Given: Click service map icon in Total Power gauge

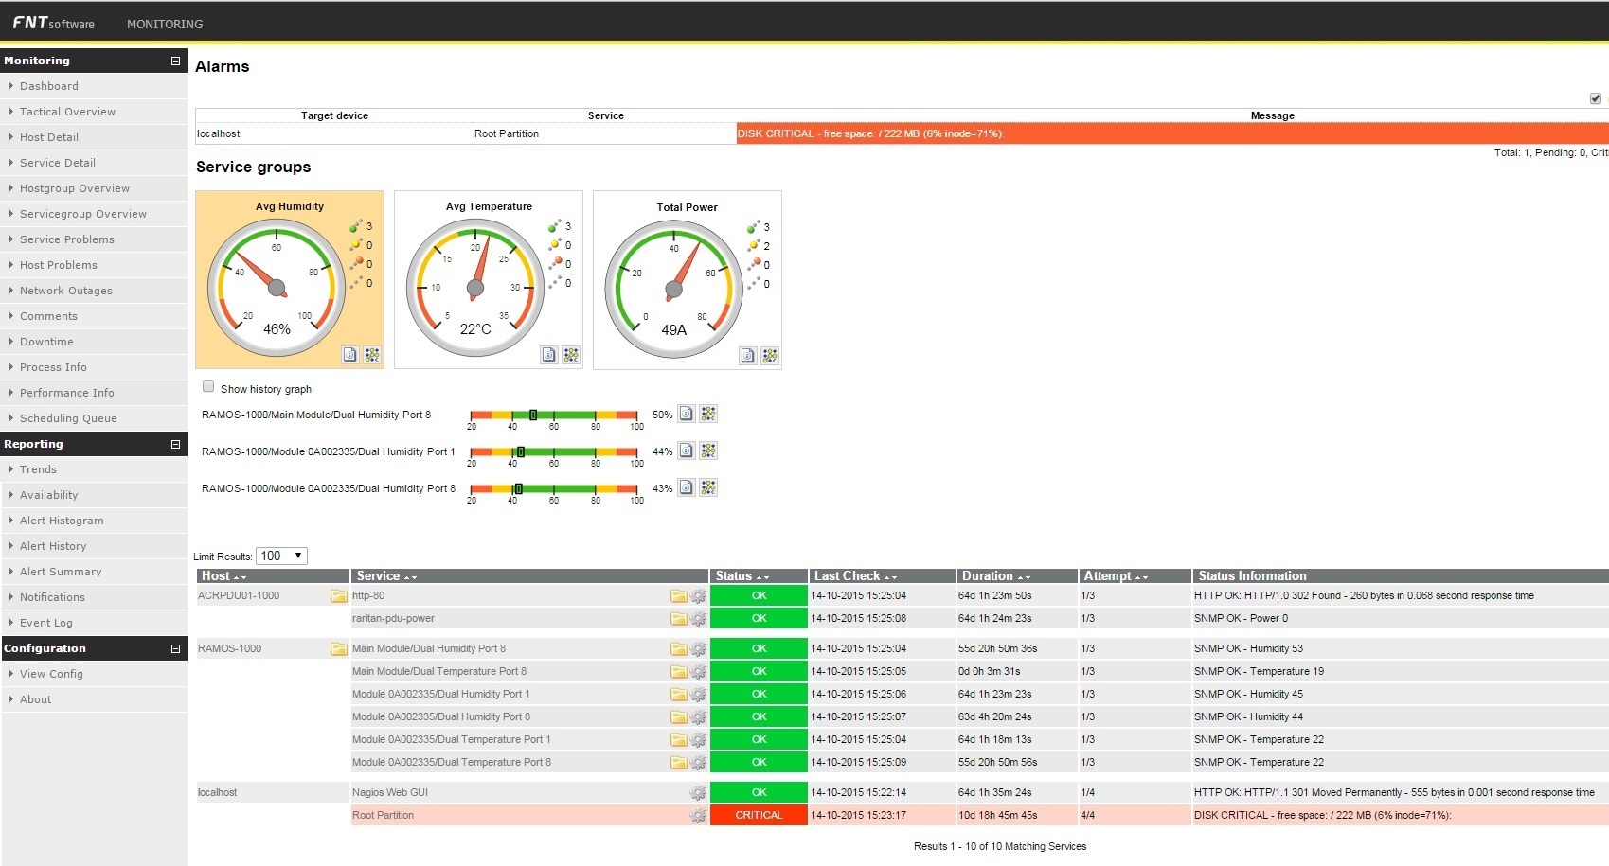Looking at the screenshot, I should point(769,356).
